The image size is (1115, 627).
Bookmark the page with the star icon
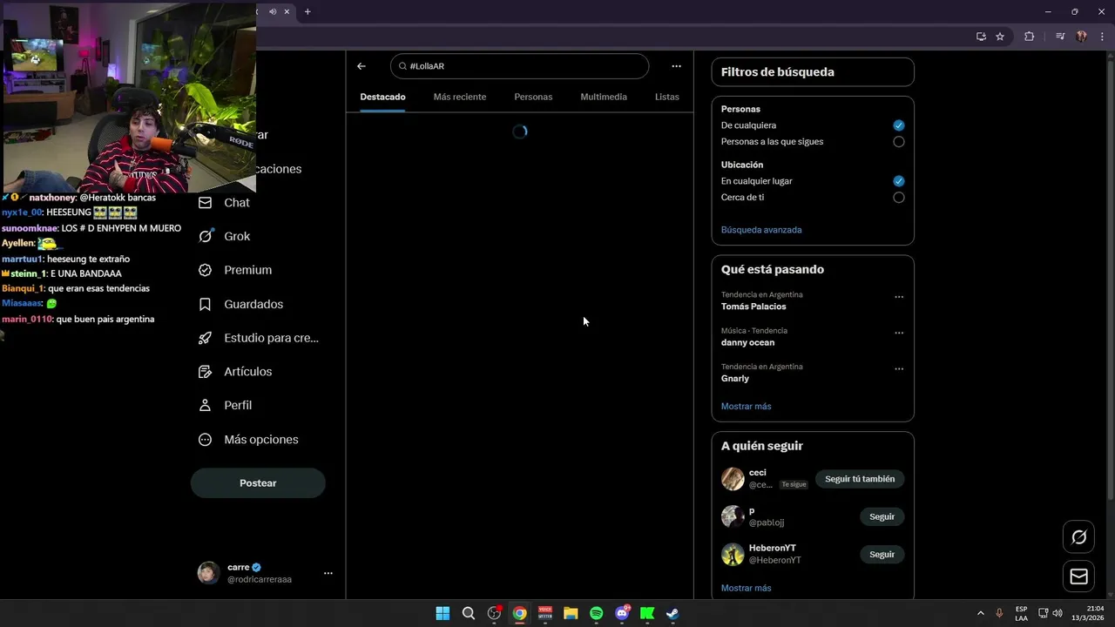click(1000, 37)
